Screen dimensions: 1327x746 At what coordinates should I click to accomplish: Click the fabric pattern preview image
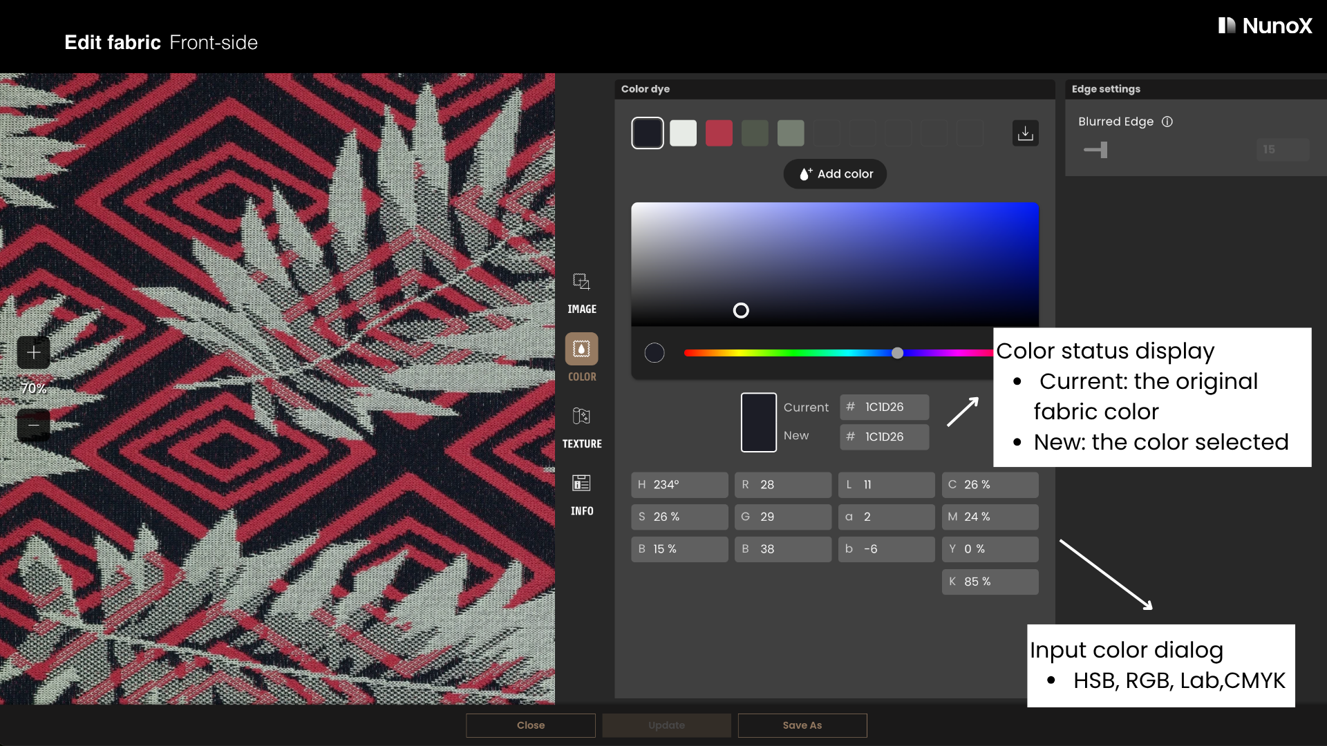point(277,389)
